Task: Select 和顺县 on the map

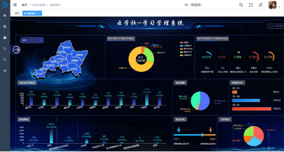Action: point(75,61)
